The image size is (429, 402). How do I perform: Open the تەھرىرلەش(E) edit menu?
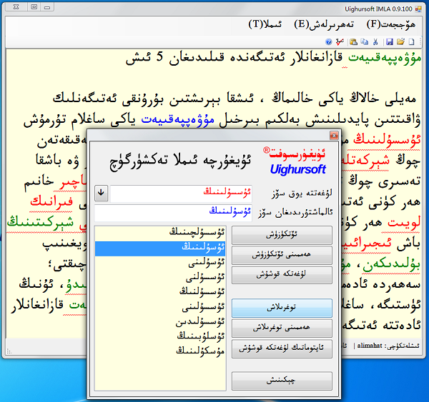click(x=324, y=24)
